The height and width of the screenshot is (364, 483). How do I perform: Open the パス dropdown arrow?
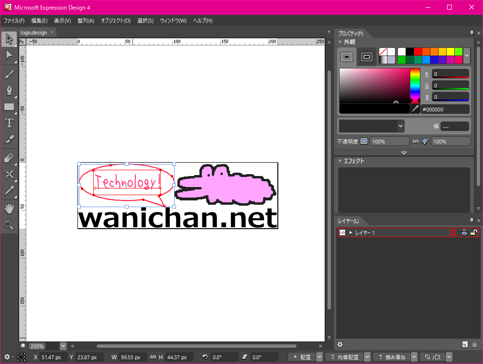click(449, 357)
